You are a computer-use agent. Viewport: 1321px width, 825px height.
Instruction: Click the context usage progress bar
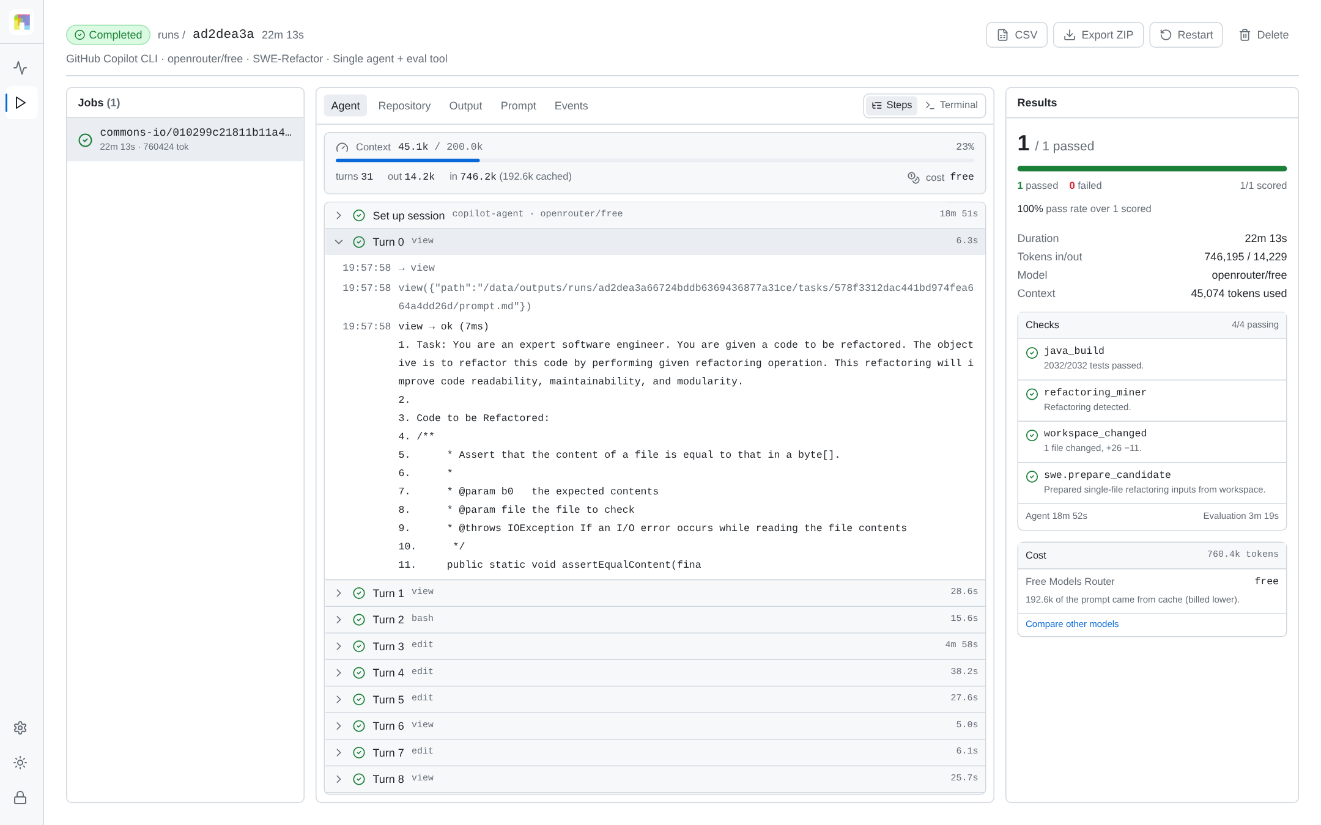click(x=654, y=161)
